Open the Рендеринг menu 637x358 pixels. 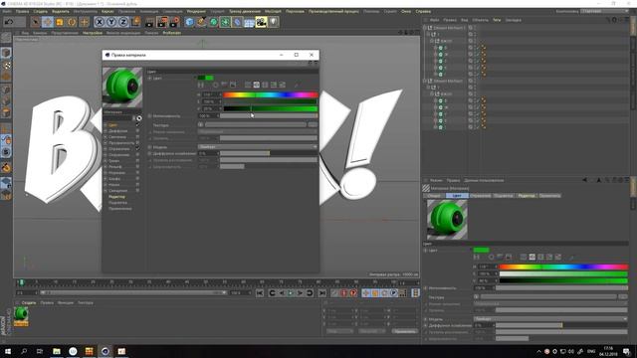(x=196, y=11)
